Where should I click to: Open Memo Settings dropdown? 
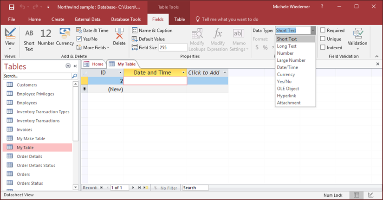pos(239,40)
